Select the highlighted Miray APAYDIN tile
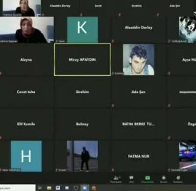This screenshot has width=196, height=191. pos(82,60)
